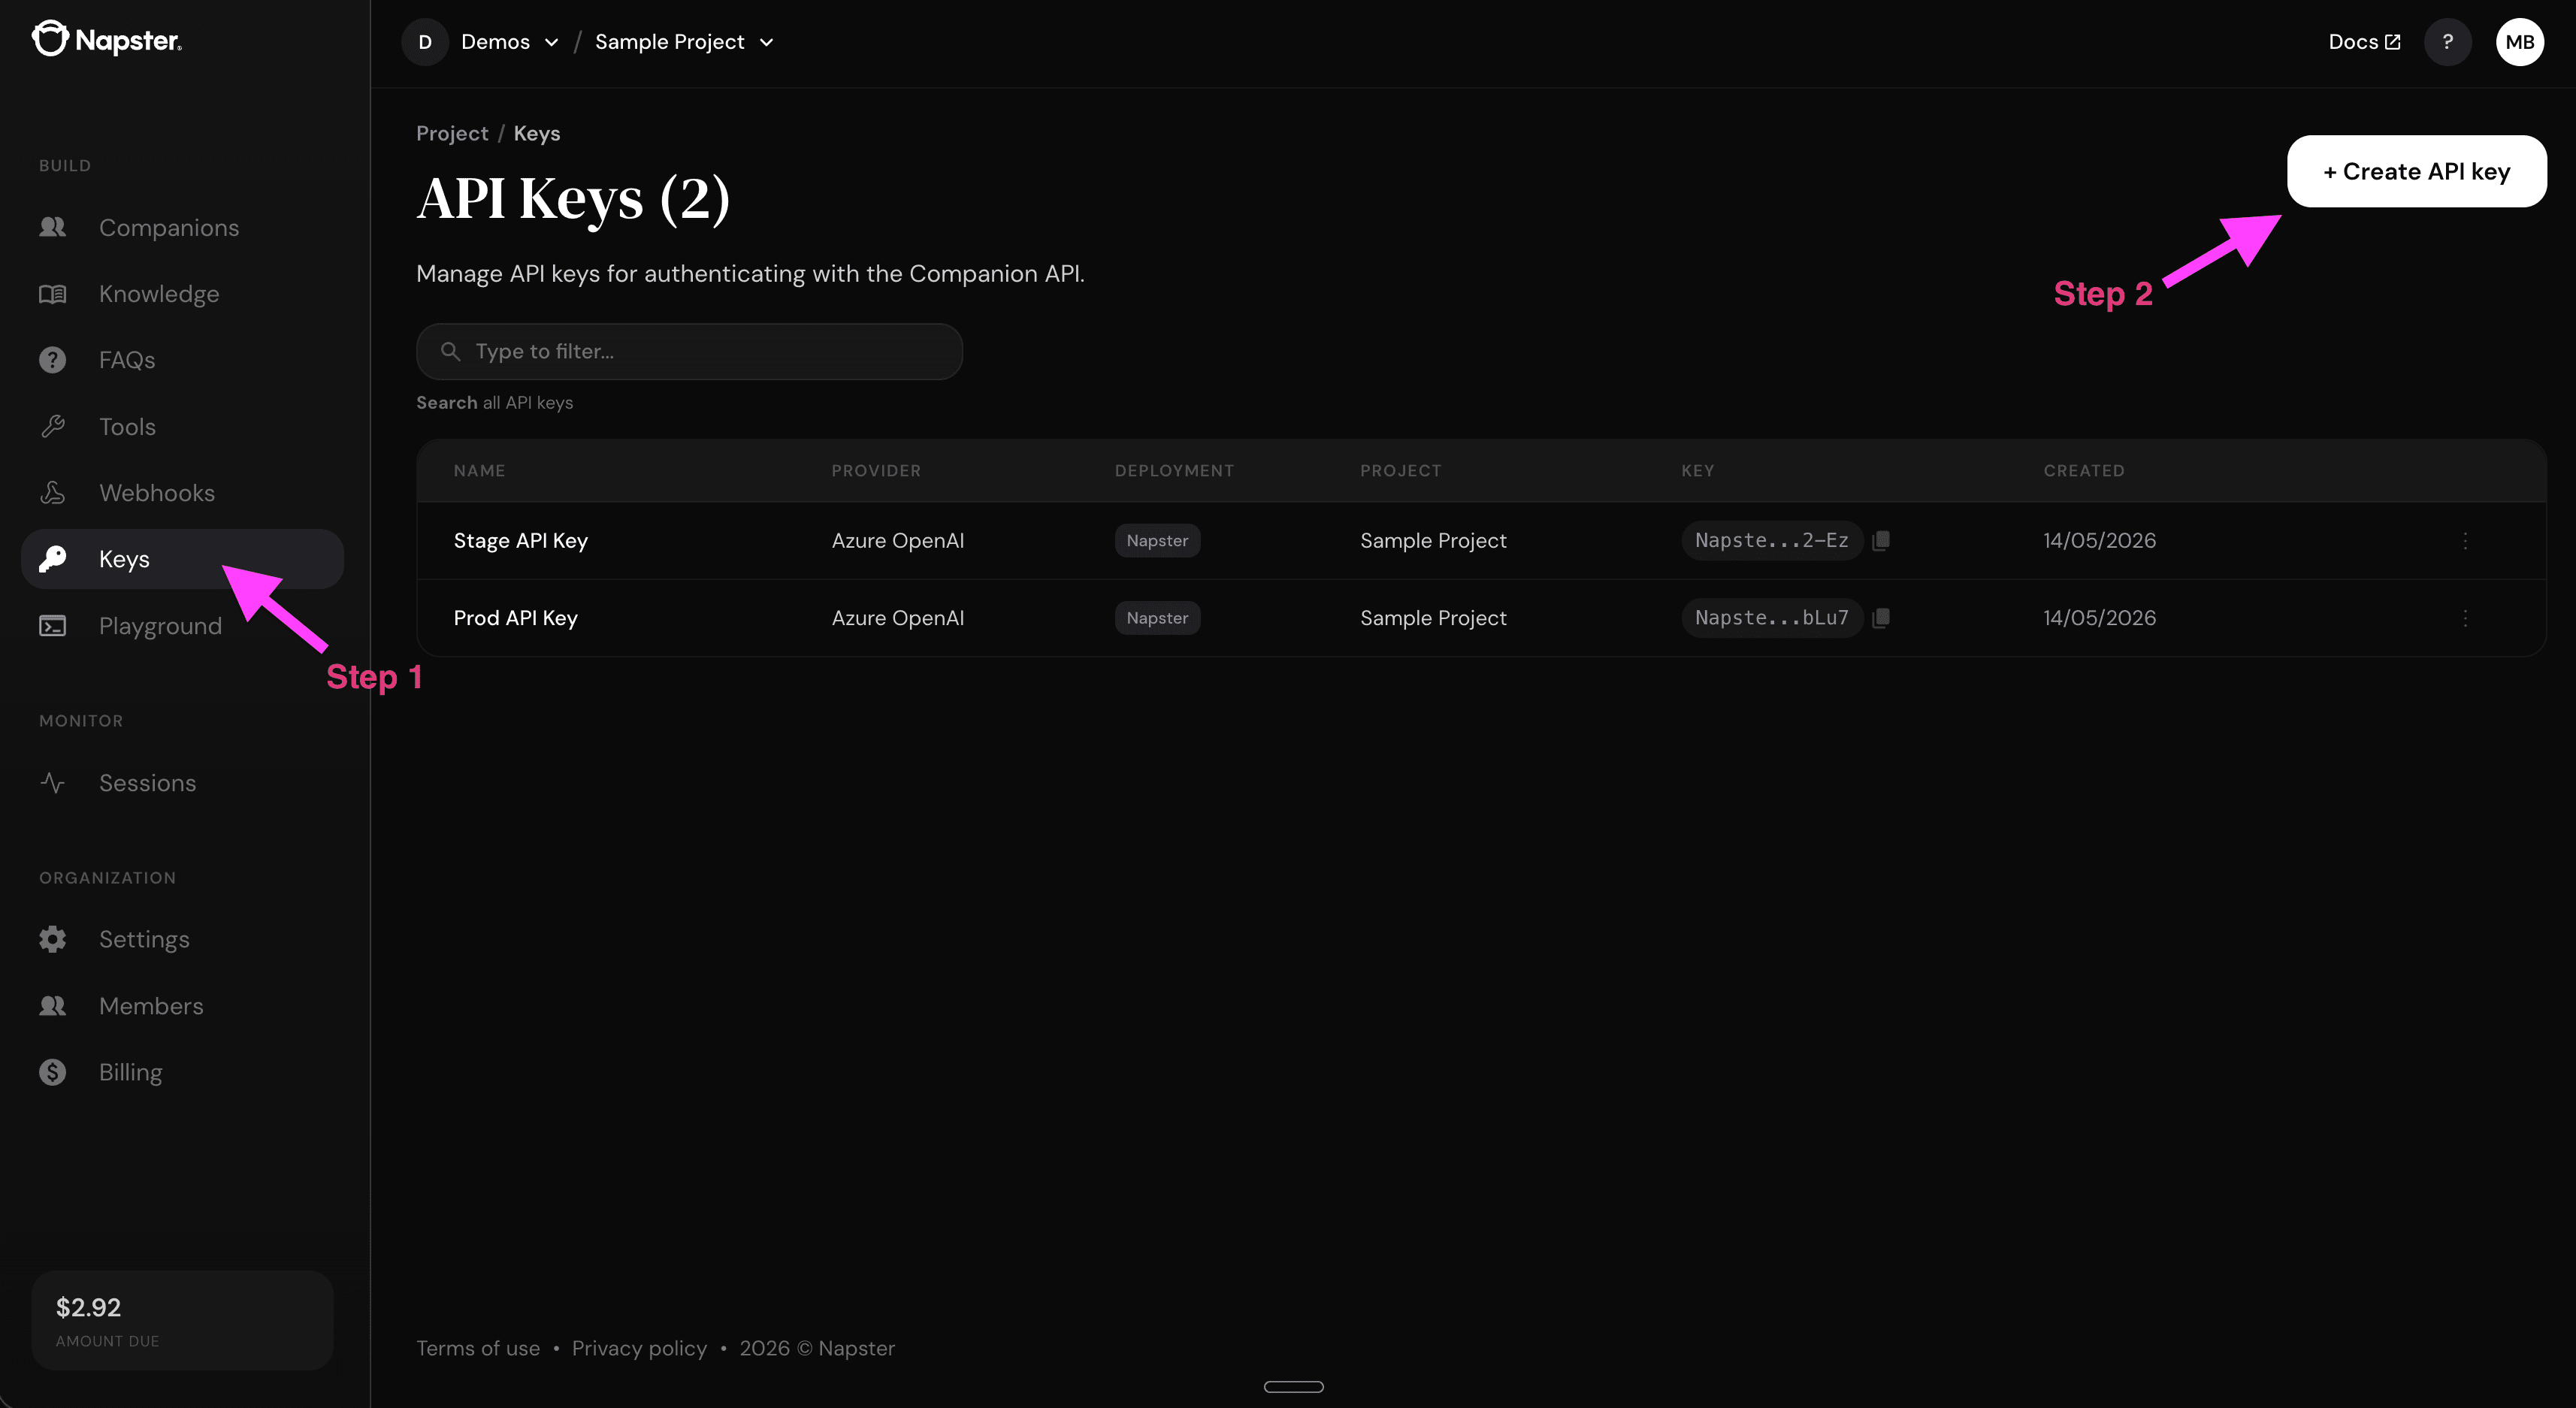Click Azure OpenAI in Stage API Key row
The image size is (2576, 1408).
click(897, 540)
